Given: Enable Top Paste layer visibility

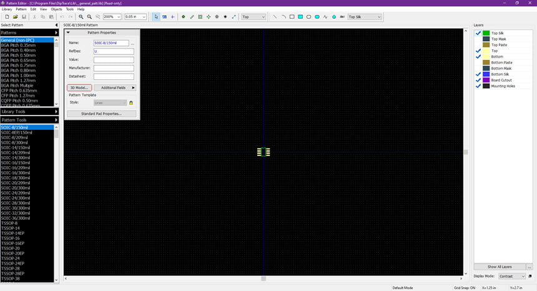Looking at the screenshot, I should pyautogui.click(x=478, y=45).
